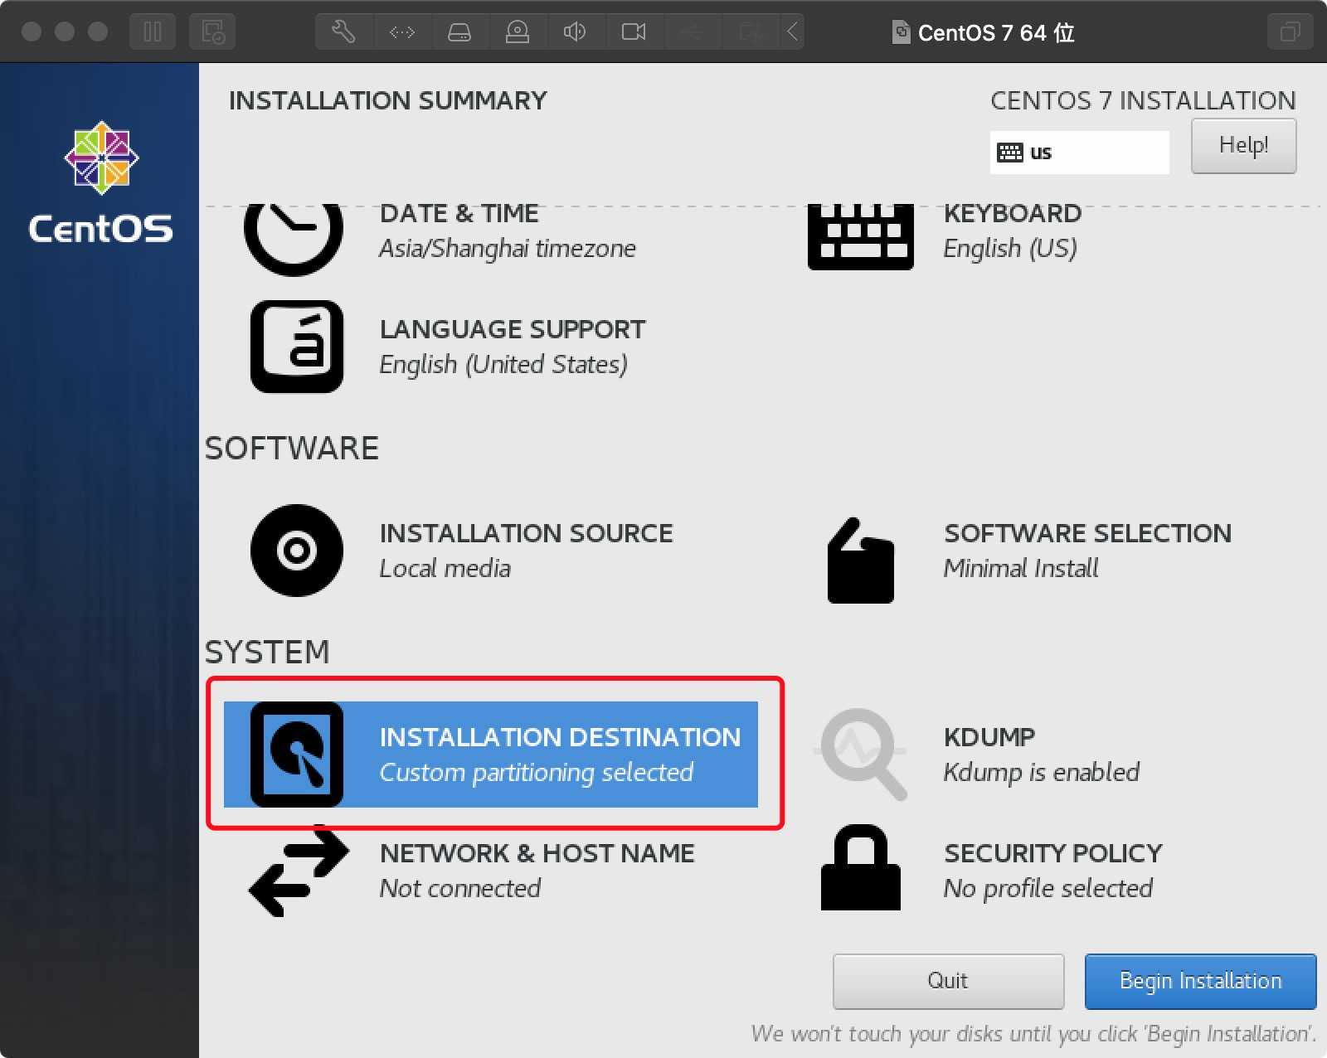Click SOFTWARE SELECTION heading
Viewport: 1327px width, 1058px height.
[x=1087, y=534]
